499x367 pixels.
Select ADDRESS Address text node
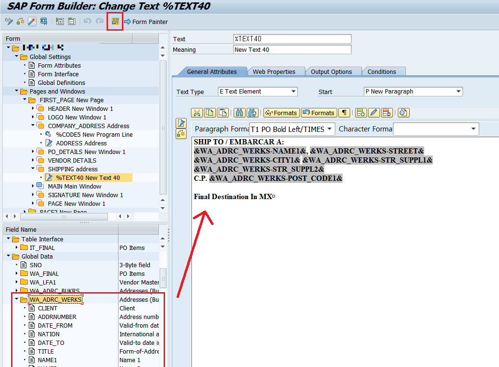point(81,143)
